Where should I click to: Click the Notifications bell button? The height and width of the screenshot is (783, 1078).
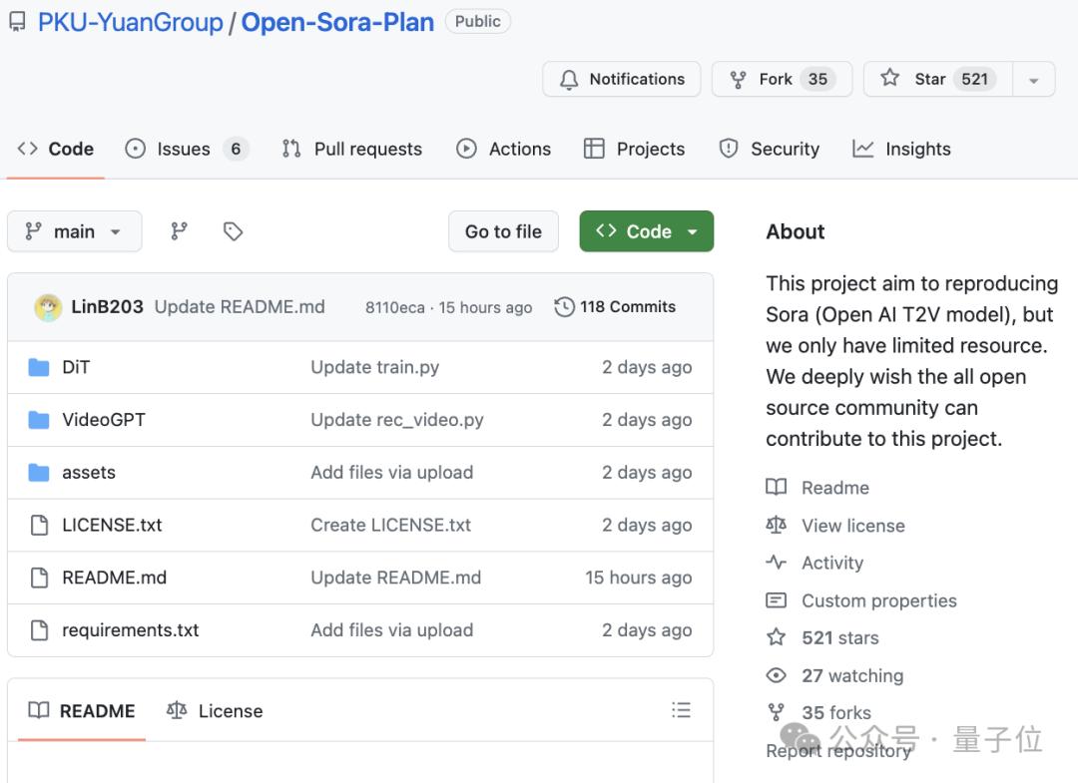tap(621, 80)
